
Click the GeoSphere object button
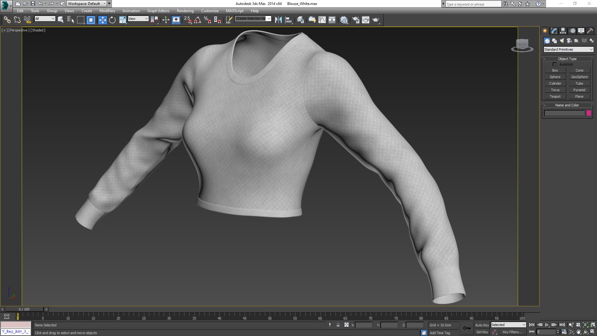pos(579,77)
